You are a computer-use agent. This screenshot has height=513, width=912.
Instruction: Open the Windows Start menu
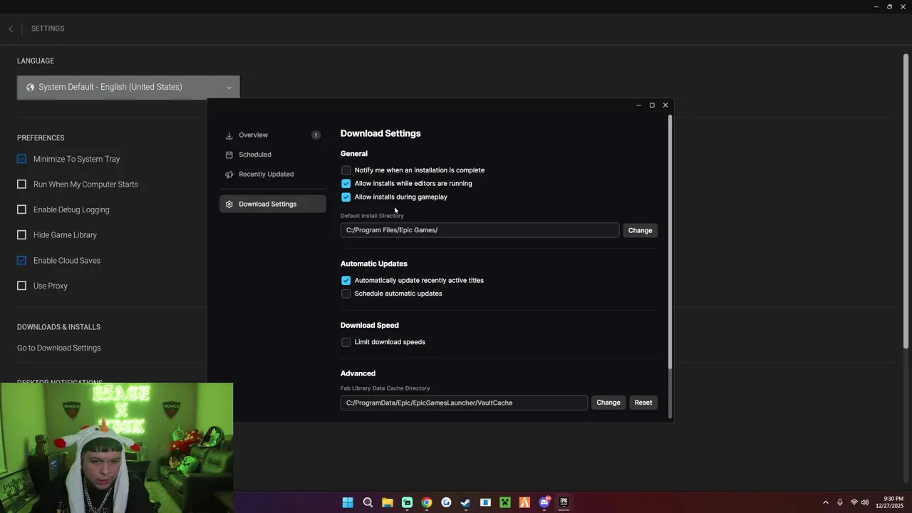pos(348,502)
